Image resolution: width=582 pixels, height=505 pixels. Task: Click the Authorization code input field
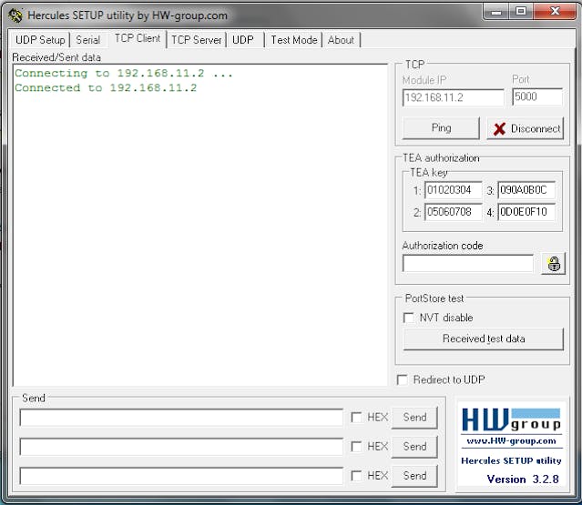pyautogui.click(x=467, y=263)
